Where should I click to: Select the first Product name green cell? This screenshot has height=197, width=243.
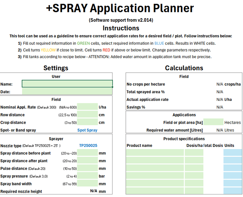point(155,153)
